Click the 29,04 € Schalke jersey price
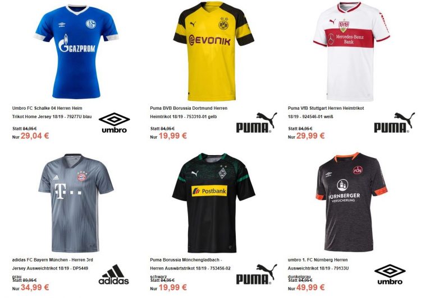Viewport: 421px width, 298px height. click(35, 136)
